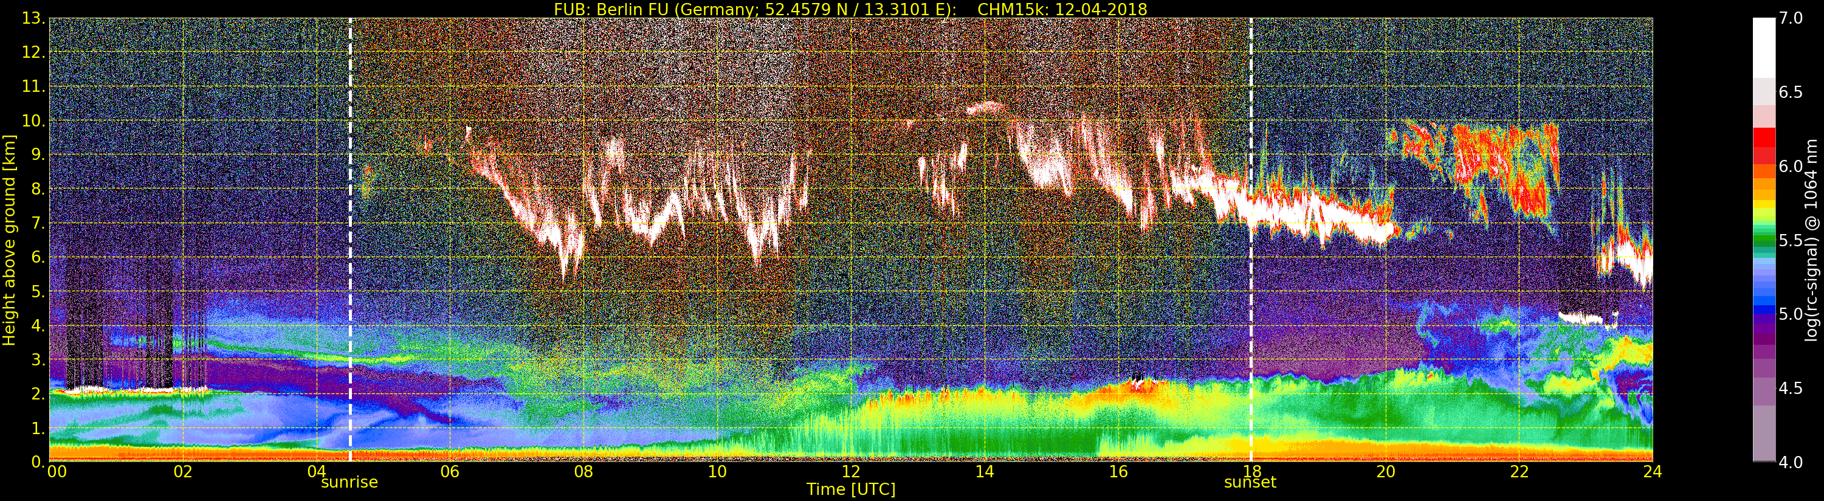
Task: Click the time-axis tick label "24"
Action: [x=1653, y=471]
